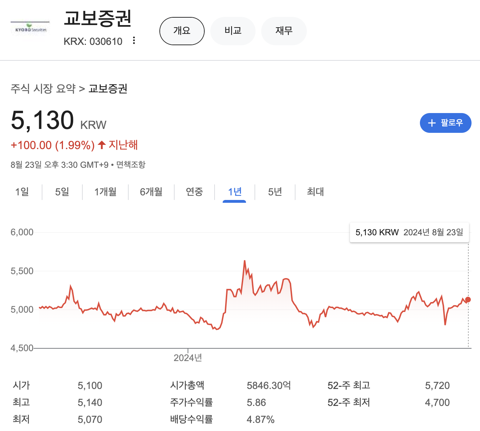Click the 시가총액 label
This screenshot has width=480, height=431.
(187, 385)
